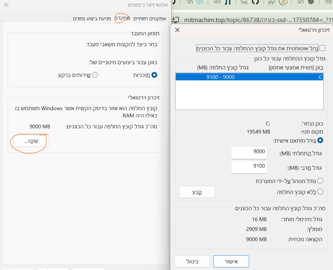Click the מומלץ label
Image resolution: width=333 pixels, height=270 pixels.
click(314, 229)
